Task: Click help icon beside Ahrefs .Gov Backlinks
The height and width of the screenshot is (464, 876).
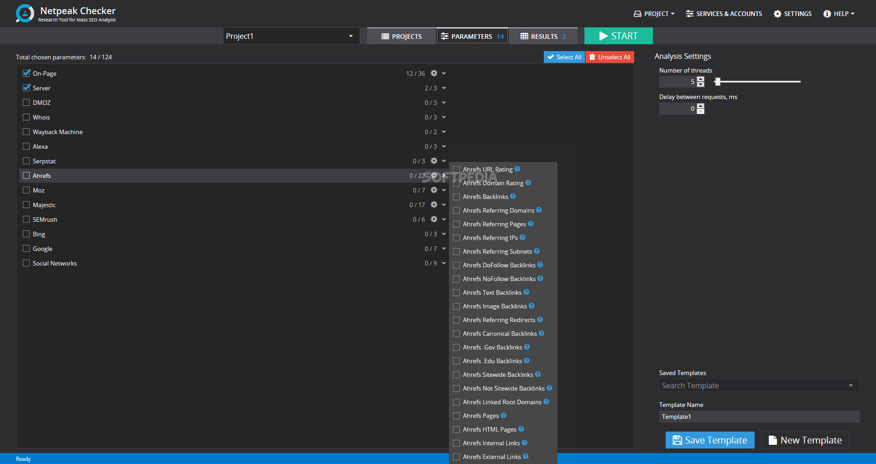Action: pyautogui.click(x=527, y=347)
